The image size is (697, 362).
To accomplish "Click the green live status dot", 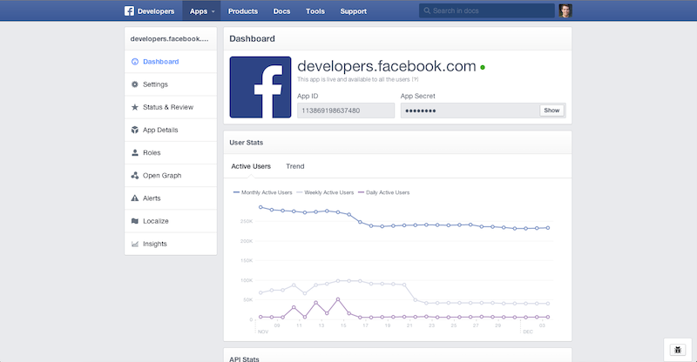I will (483, 68).
